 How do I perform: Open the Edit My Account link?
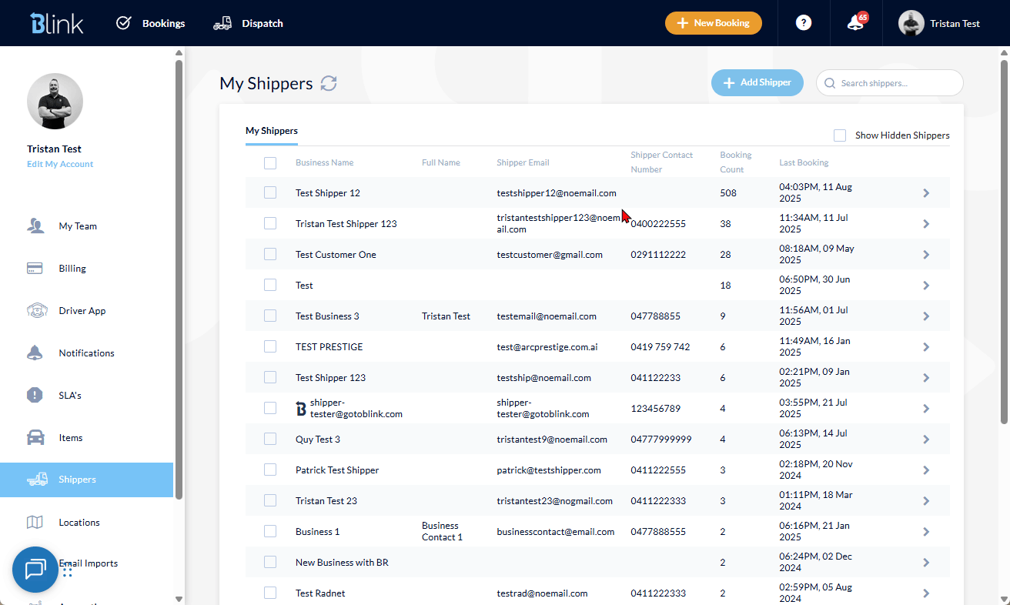tap(60, 164)
